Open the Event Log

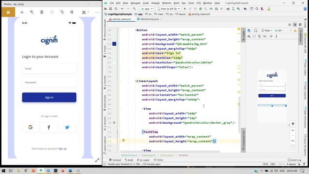[295, 160]
